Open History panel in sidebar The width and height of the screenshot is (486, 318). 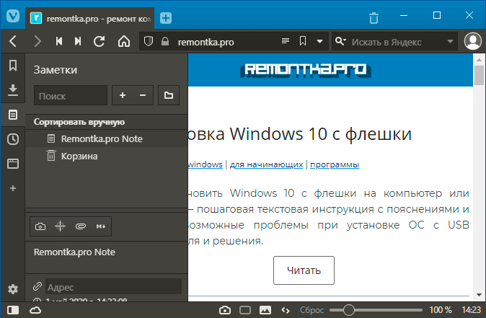(x=13, y=139)
